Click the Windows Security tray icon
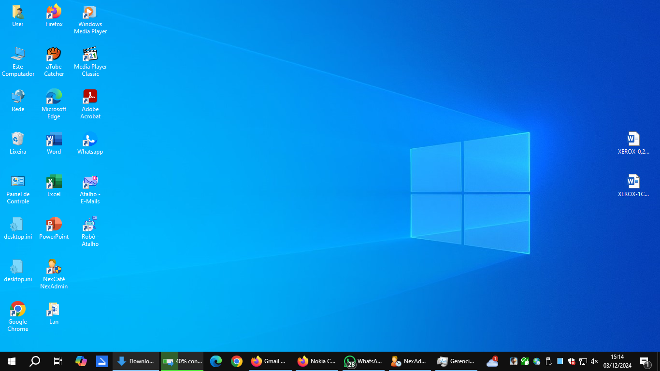The image size is (660, 371). tap(572, 361)
